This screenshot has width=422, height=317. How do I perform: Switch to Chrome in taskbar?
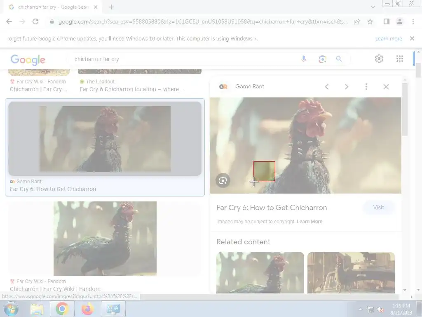coord(62,309)
